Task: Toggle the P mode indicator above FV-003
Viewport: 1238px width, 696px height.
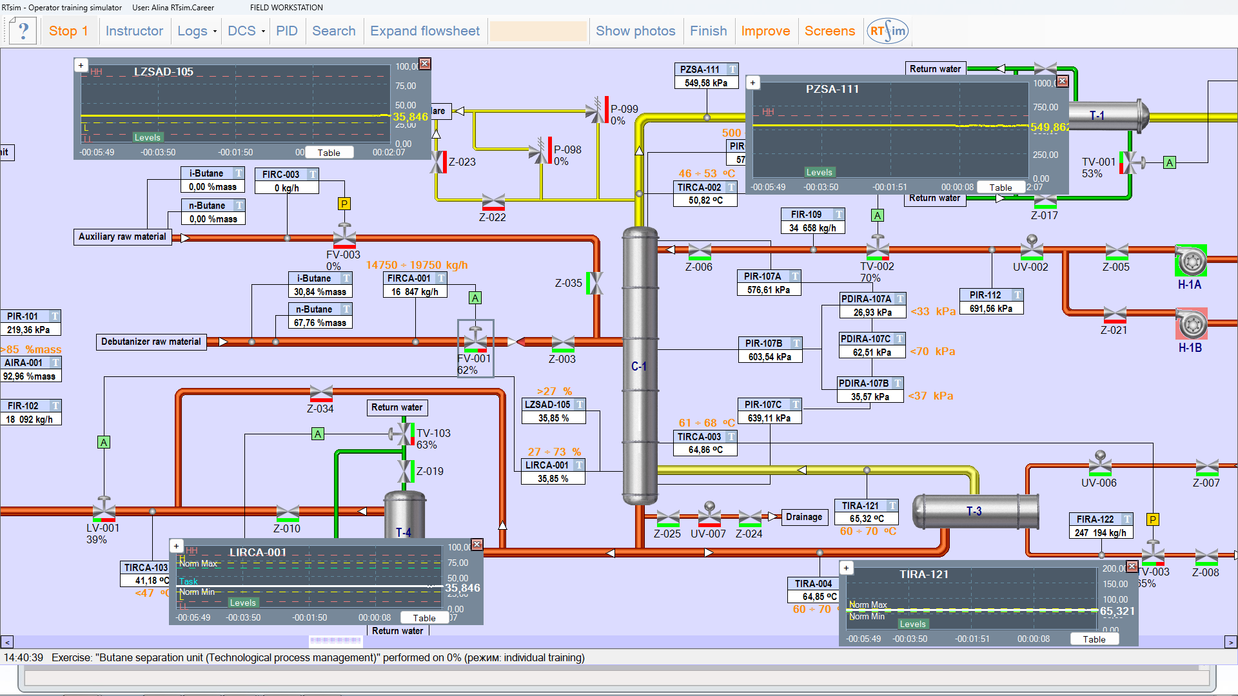Action: pos(344,204)
